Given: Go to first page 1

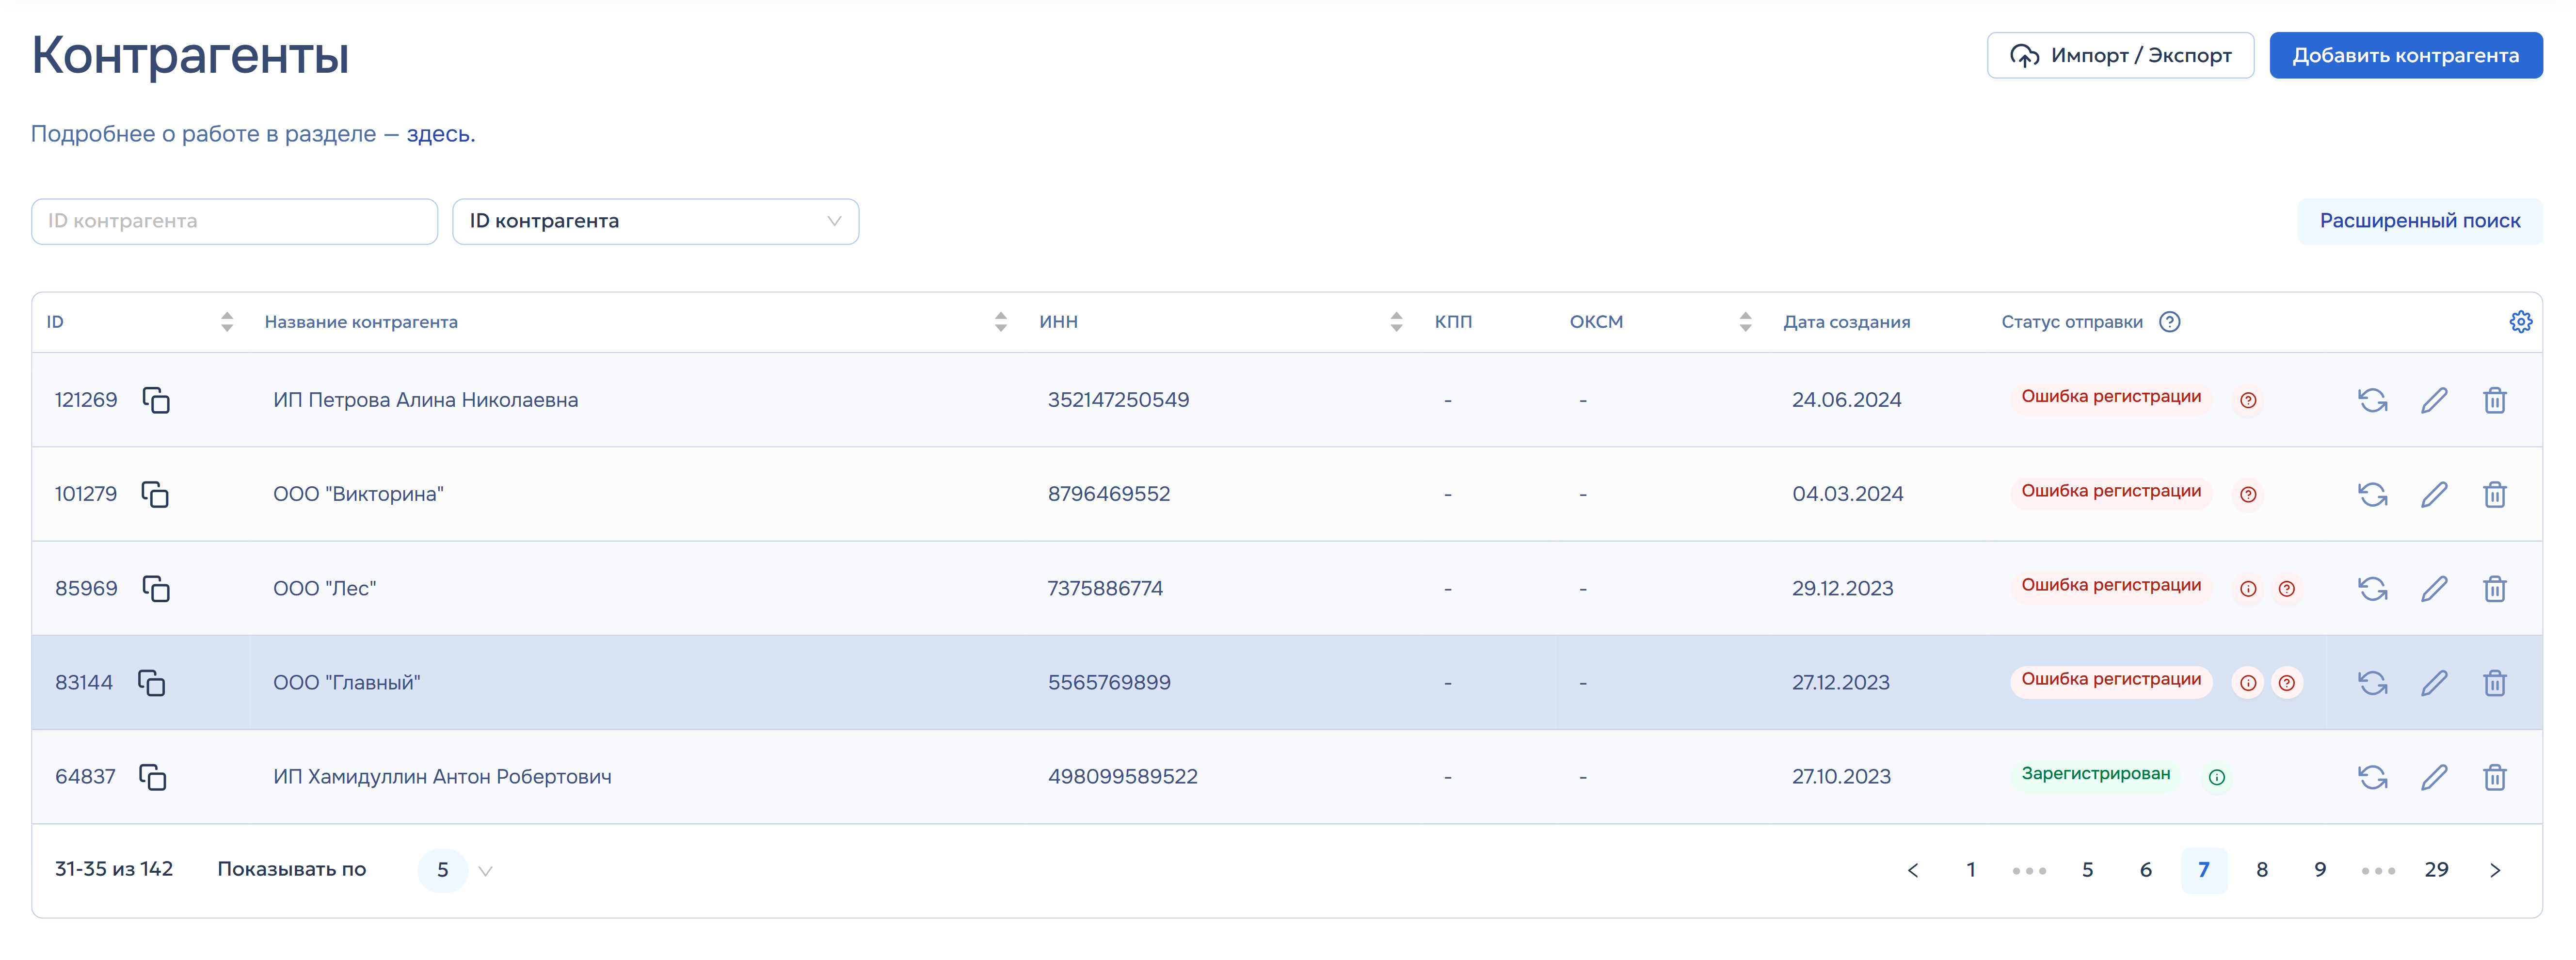Looking at the screenshot, I should 1971,870.
